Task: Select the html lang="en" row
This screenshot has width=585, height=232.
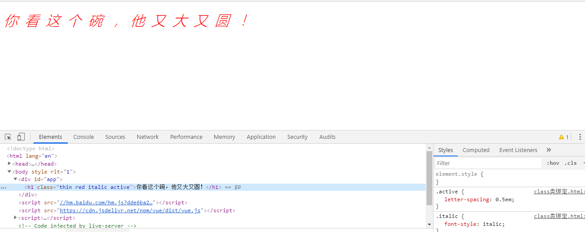Action: pos(32,156)
